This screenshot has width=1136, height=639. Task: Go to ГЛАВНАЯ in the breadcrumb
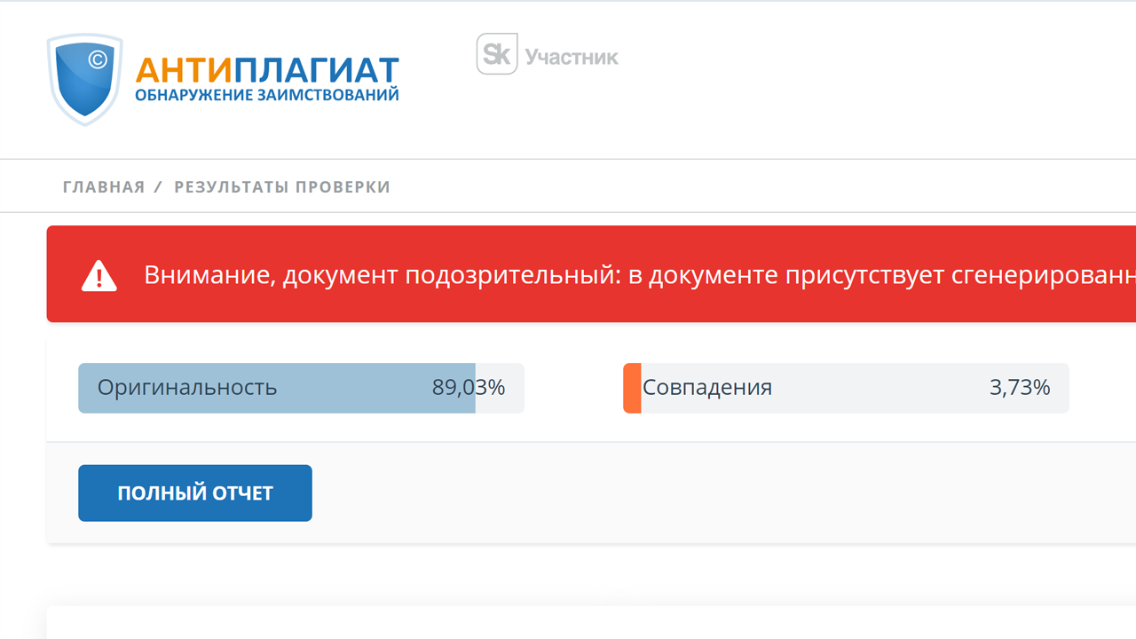(103, 187)
